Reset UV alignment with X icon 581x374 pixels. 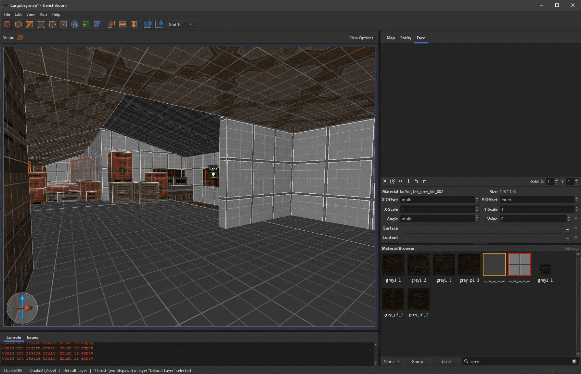tap(385, 181)
